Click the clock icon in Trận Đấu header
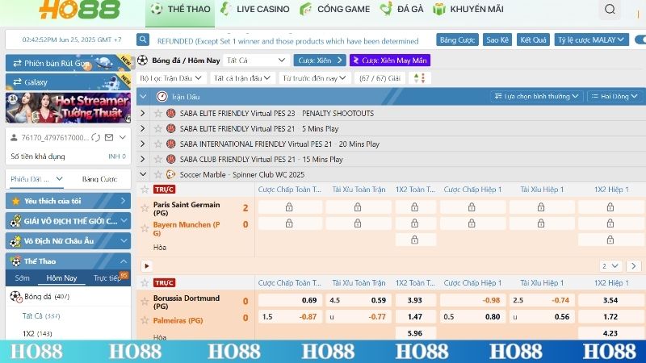Viewport: 646px width, 363px height. point(162,97)
